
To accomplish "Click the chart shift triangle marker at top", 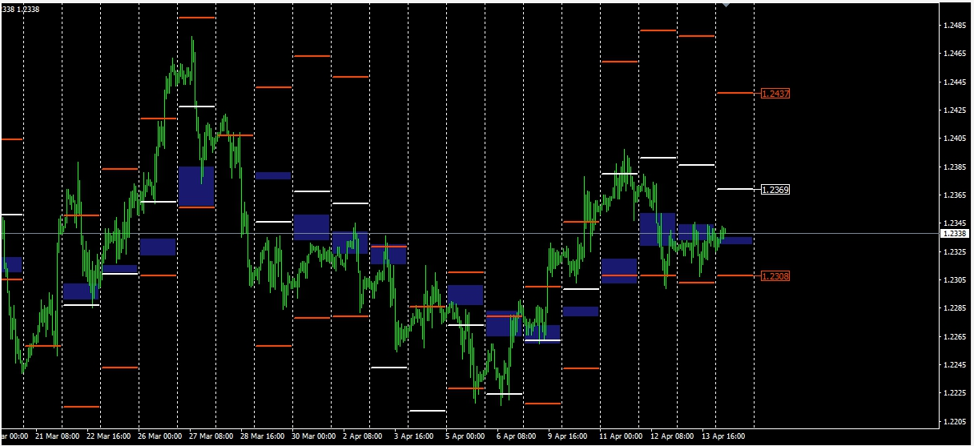I will 726,5.
